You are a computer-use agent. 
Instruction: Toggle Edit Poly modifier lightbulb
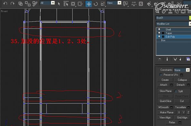point(159,37)
